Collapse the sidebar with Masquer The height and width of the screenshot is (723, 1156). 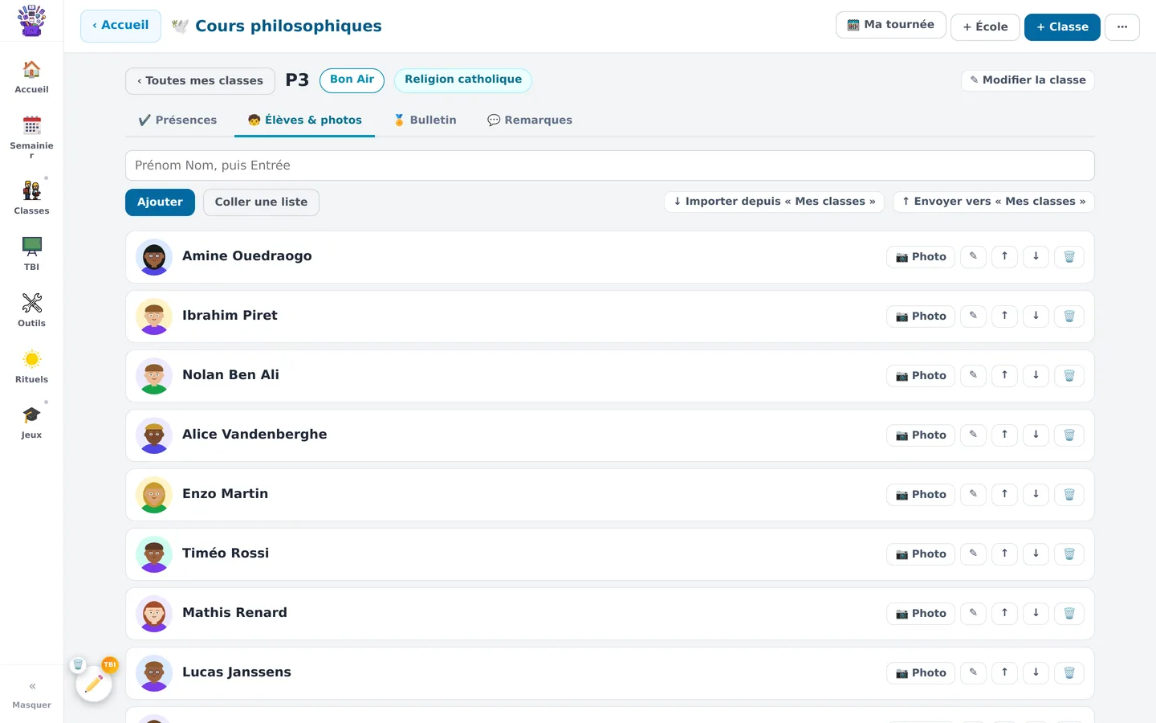pos(31,694)
